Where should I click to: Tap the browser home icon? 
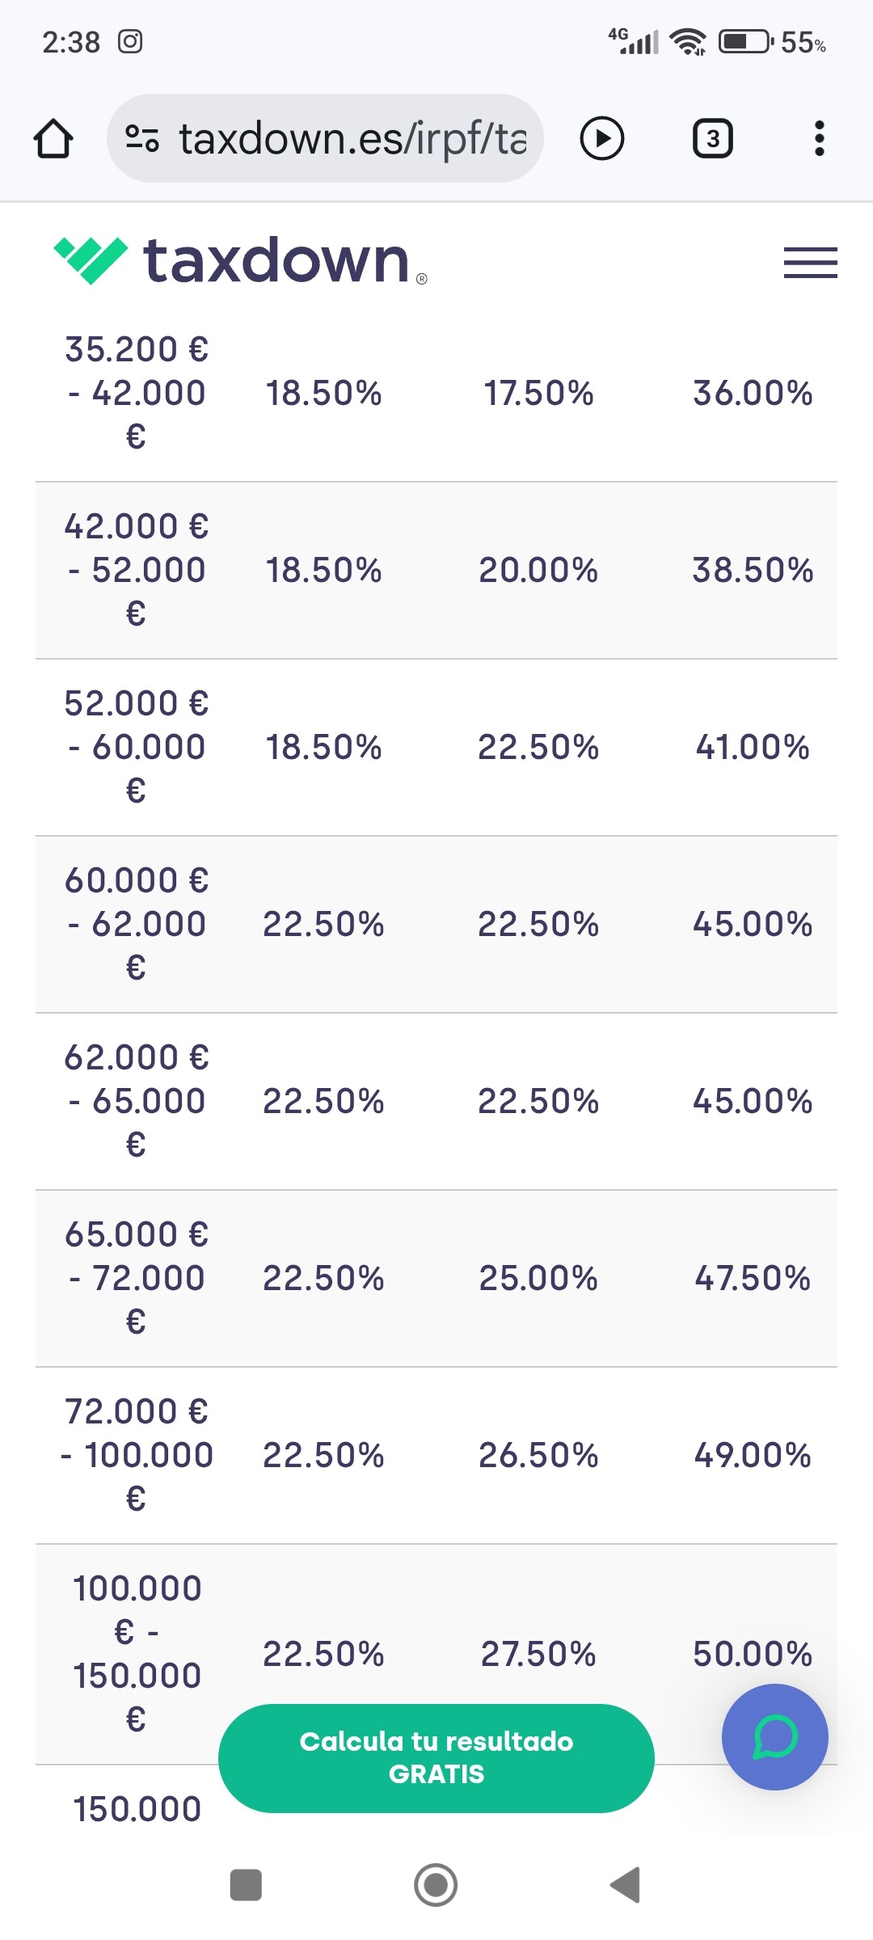(x=53, y=138)
